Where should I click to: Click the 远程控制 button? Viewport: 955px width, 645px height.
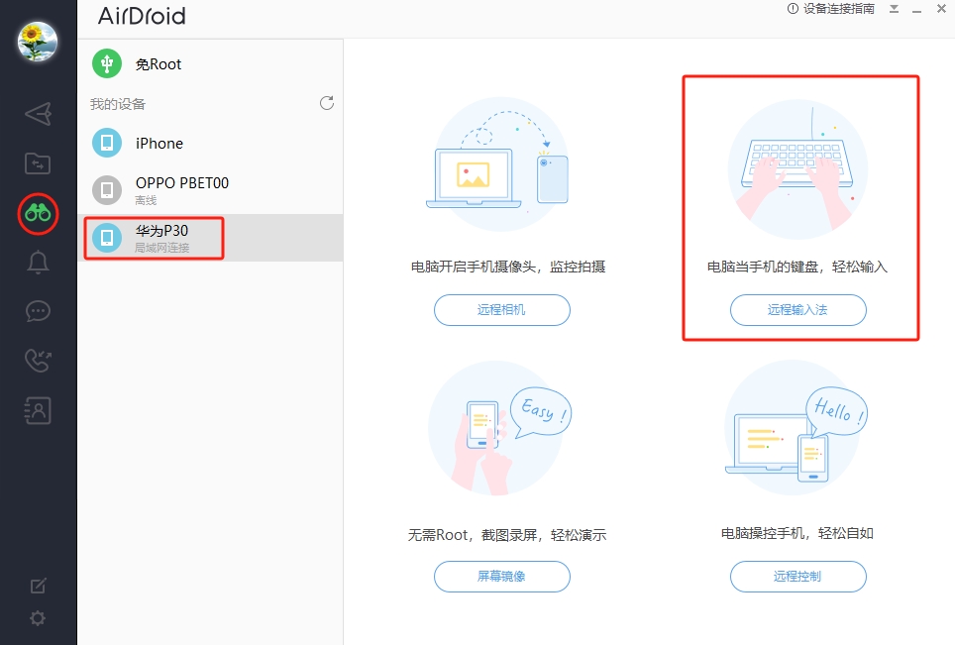pyautogui.click(x=797, y=577)
